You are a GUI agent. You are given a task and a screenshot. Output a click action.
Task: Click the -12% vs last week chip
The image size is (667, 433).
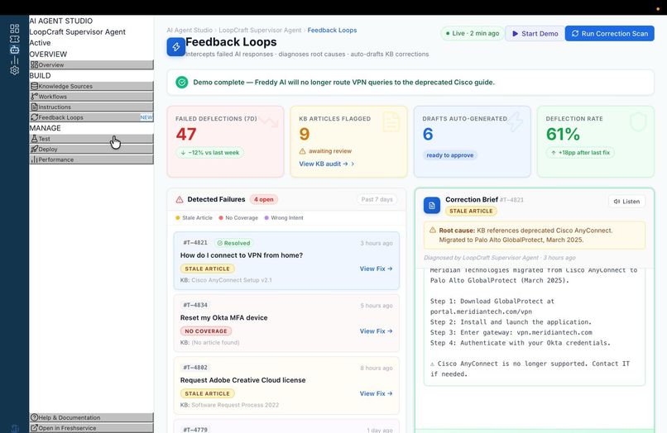pyautogui.click(x=209, y=153)
